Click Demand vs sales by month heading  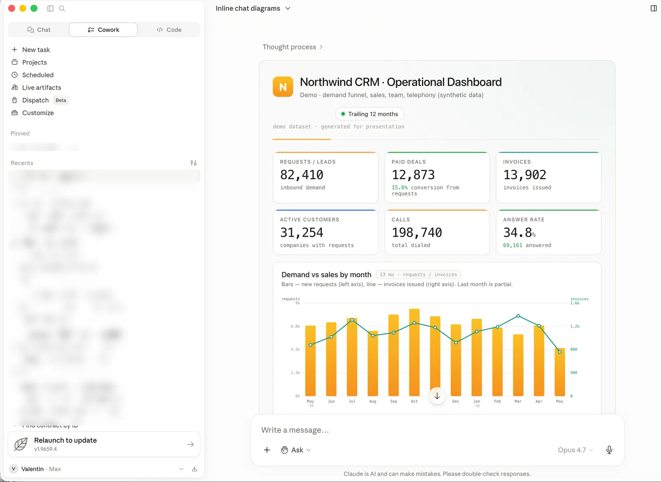pos(326,274)
